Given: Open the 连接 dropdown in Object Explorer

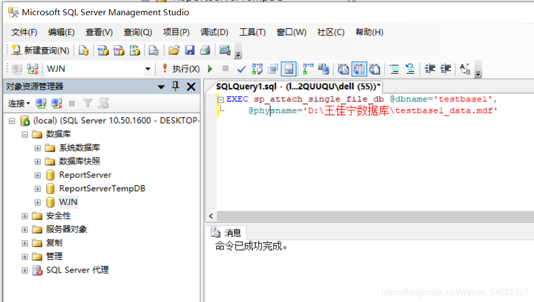Looking at the screenshot, I should click(x=18, y=103).
